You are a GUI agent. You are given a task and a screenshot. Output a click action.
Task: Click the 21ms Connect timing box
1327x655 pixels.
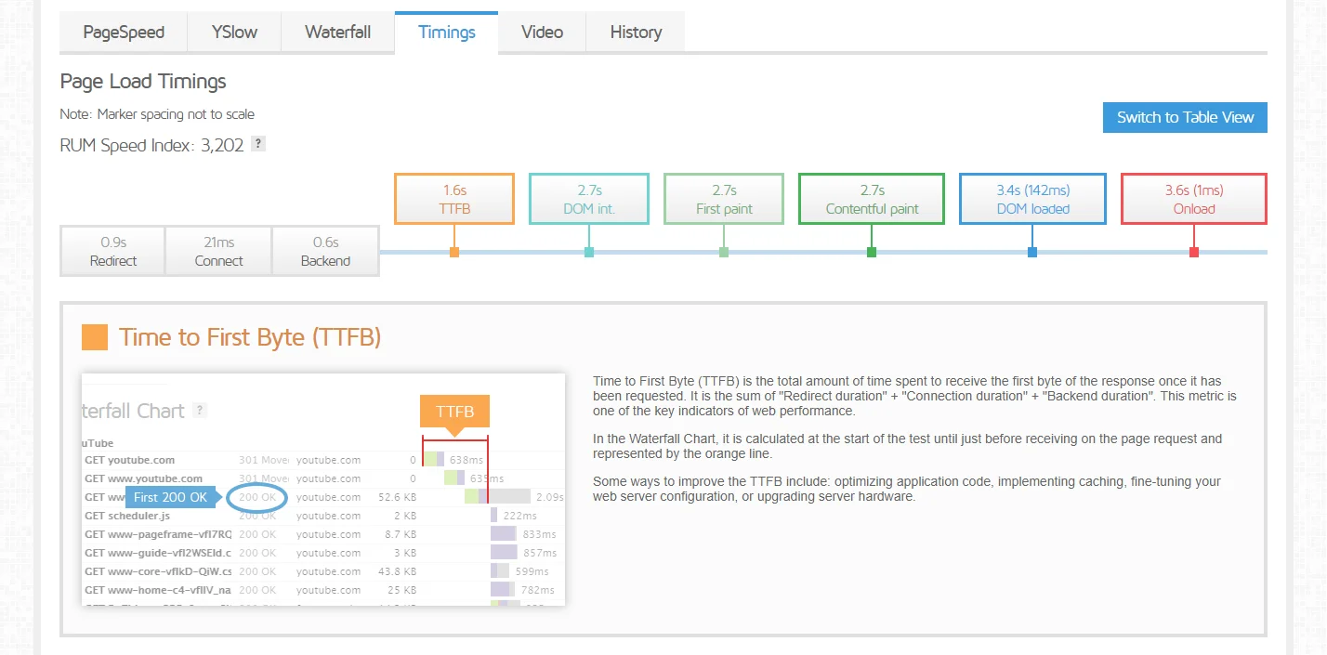219,251
